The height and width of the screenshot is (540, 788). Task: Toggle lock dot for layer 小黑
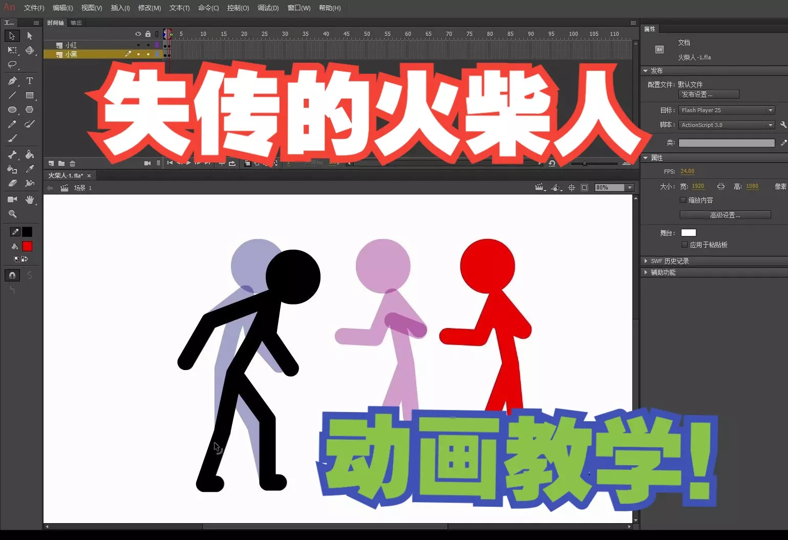coord(148,54)
